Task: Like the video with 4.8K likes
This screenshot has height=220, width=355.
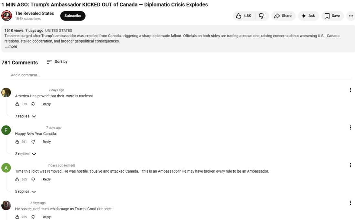Action: (x=244, y=16)
